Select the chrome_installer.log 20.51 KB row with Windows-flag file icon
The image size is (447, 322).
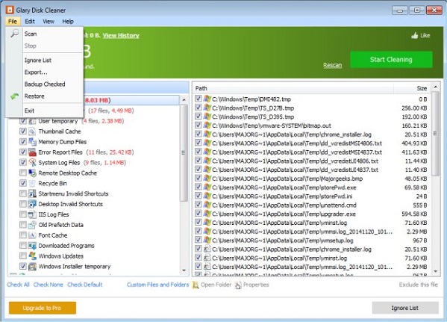pos(311,134)
